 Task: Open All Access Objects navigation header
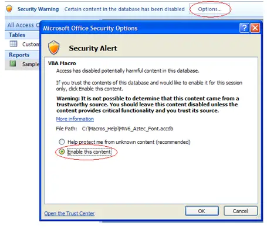(22, 25)
